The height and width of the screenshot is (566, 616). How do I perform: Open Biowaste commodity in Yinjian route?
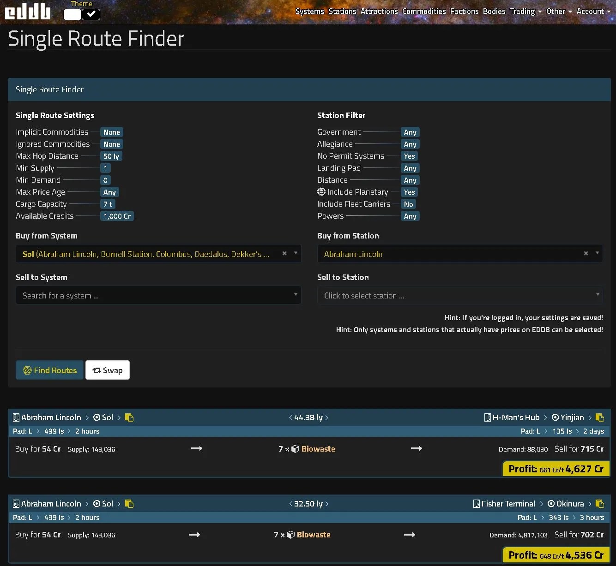click(x=318, y=449)
